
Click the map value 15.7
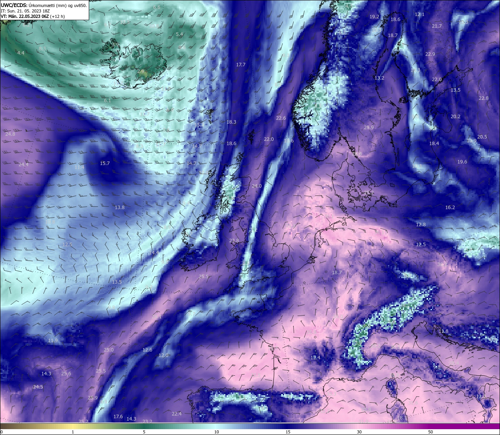(x=105, y=163)
